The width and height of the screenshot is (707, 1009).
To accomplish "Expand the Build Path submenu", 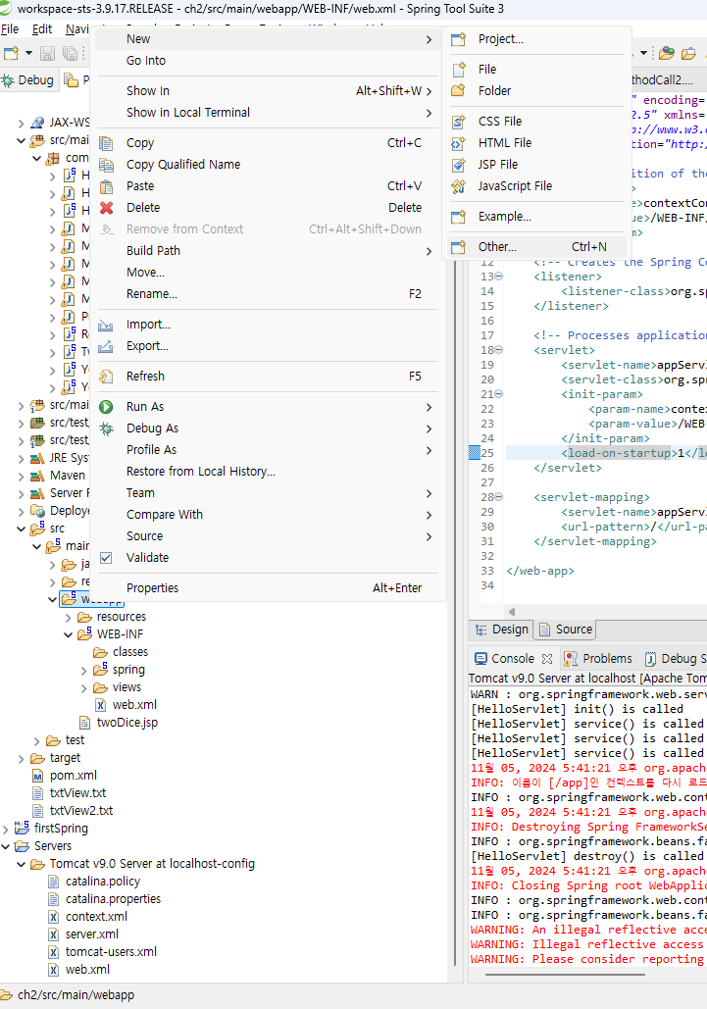I will click(x=267, y=251).
